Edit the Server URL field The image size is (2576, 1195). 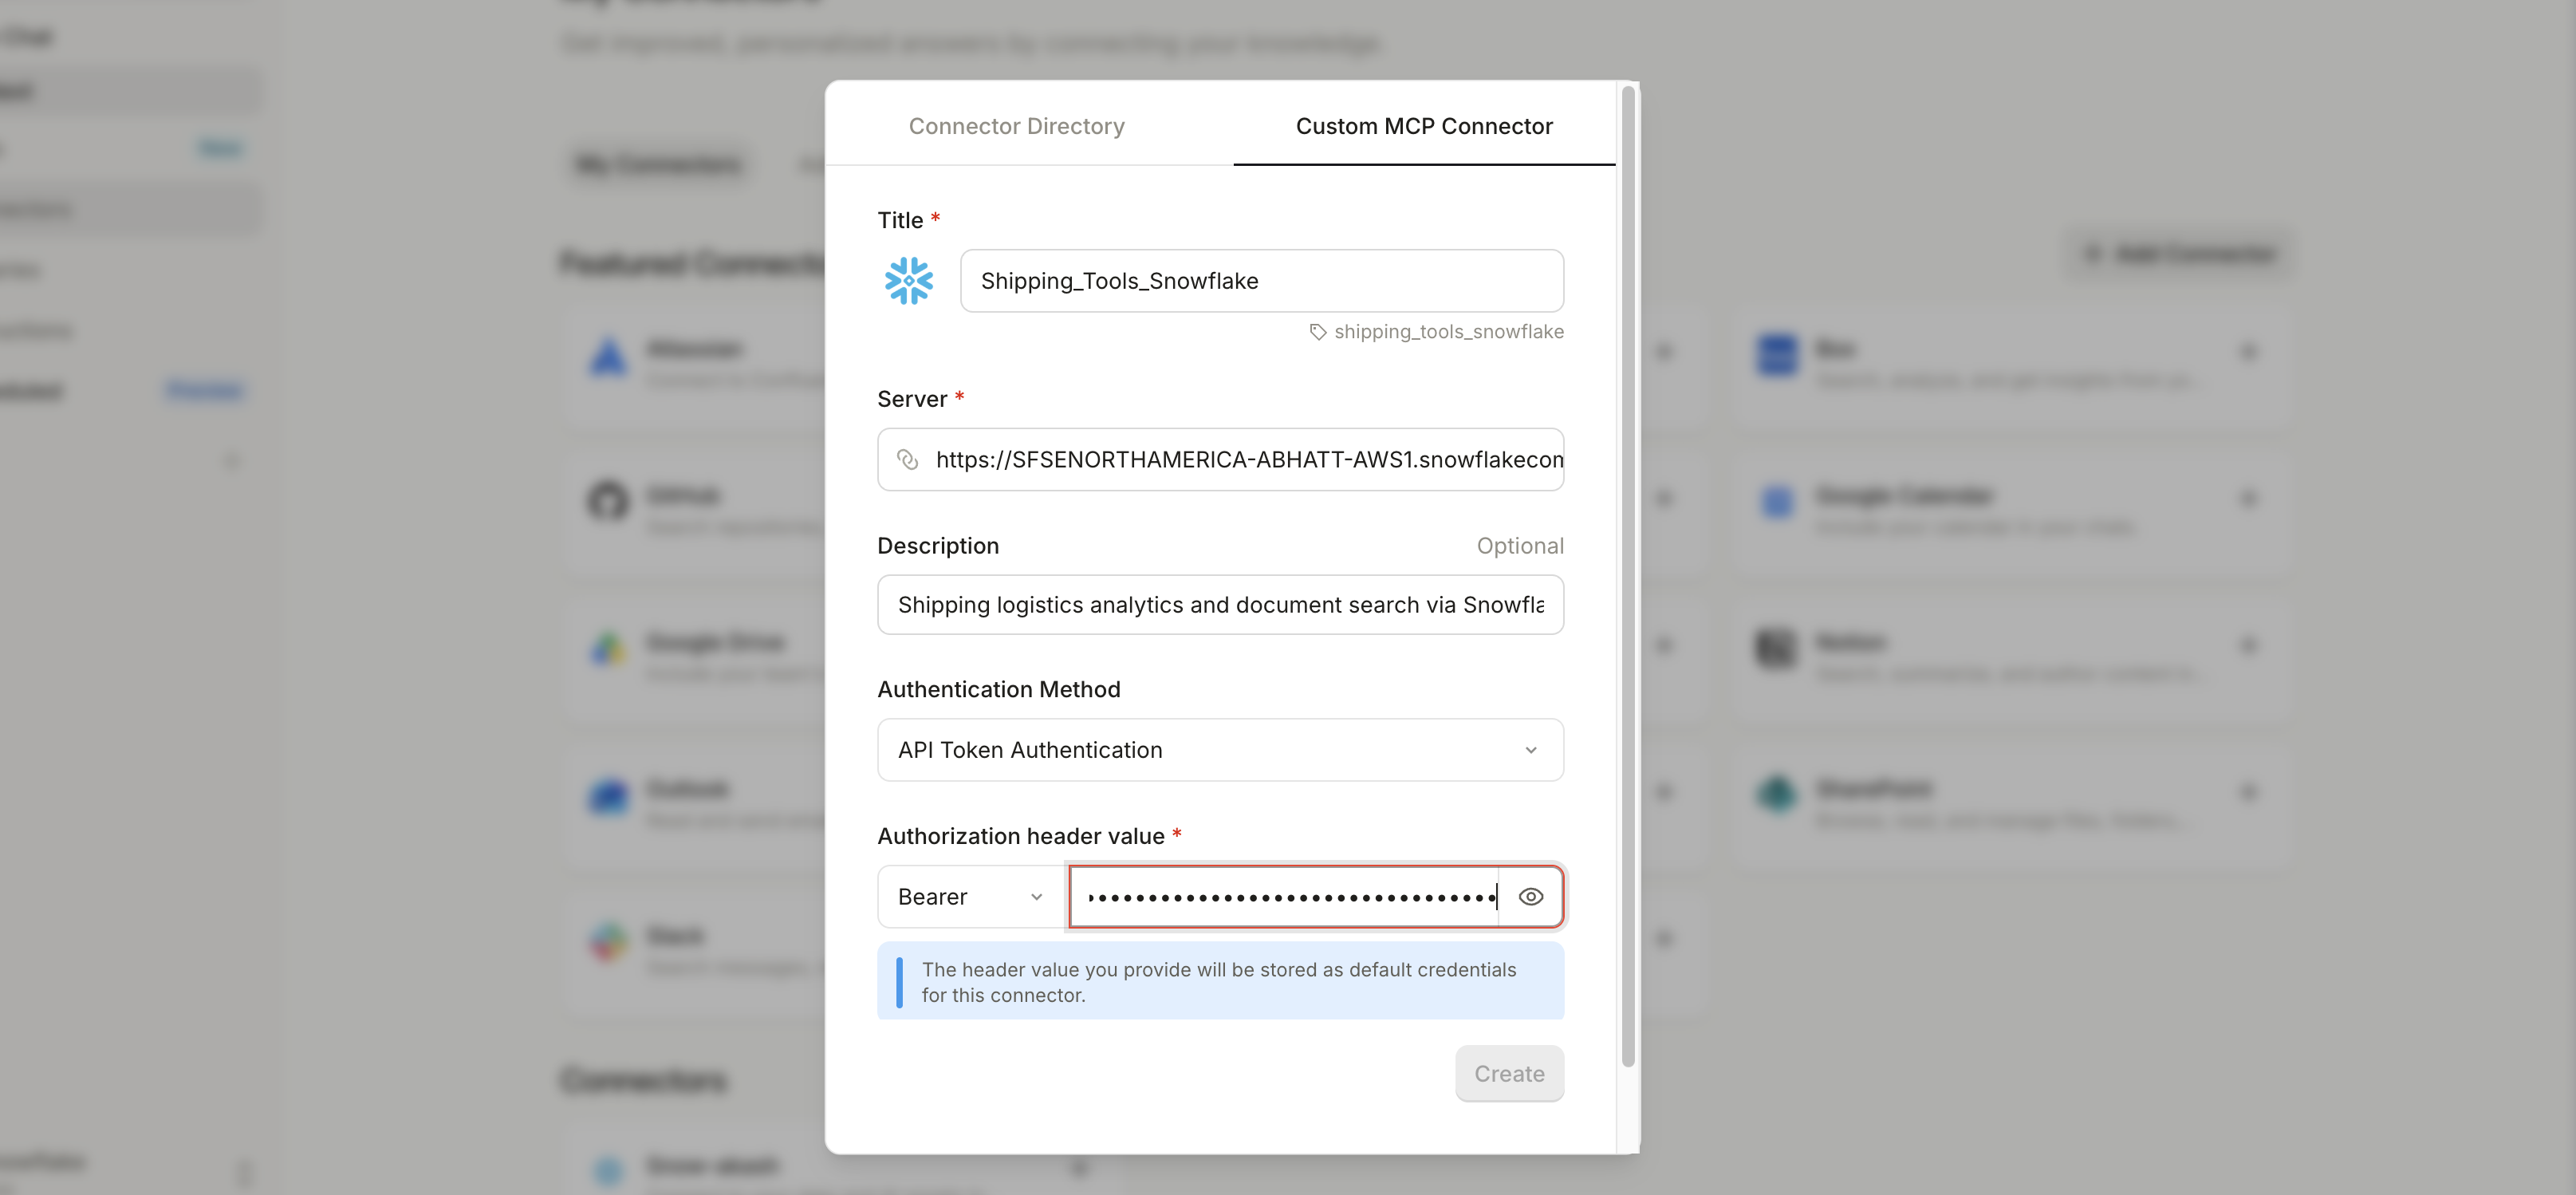tap(1220, 460)
